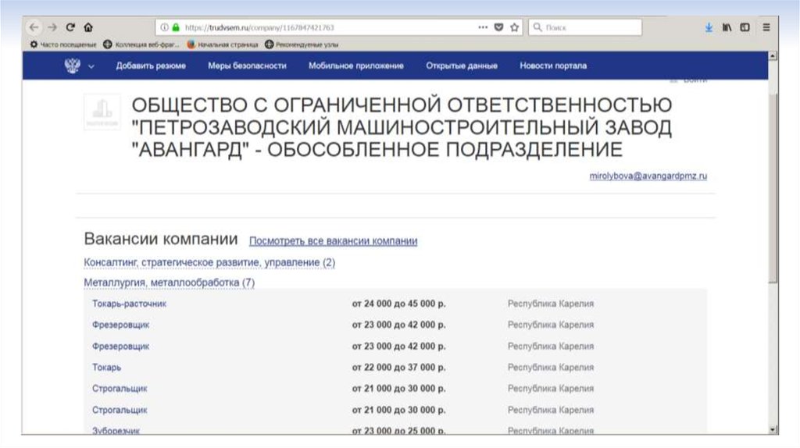Select Меры безопасности in the navigation bar
The image size is (800, 448).
(247, 66)
